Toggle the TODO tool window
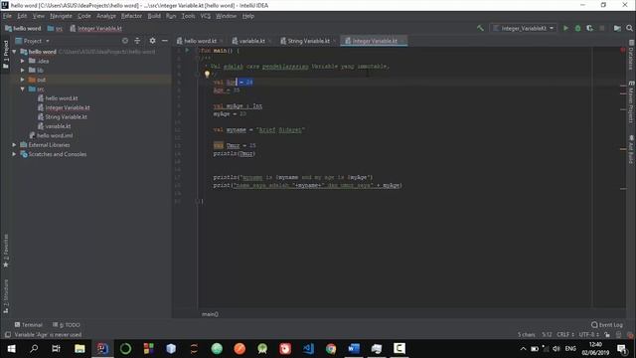The image size is (636, 358). [67, 325]
